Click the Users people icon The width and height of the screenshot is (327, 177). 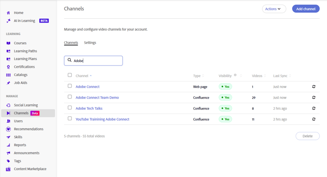8,121
